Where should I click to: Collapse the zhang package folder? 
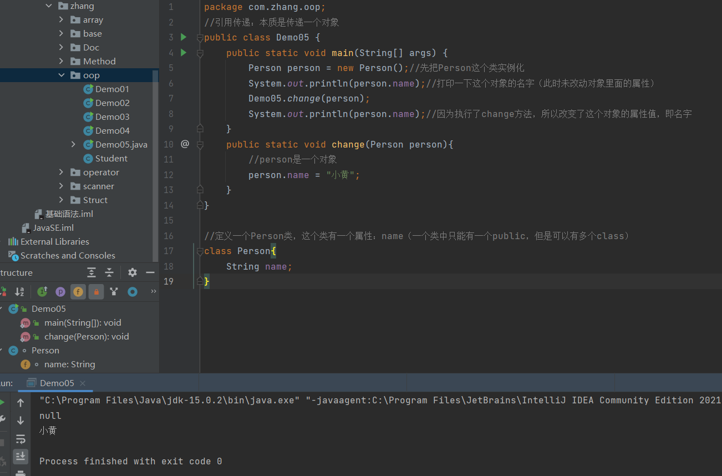[x=49, y=6]
